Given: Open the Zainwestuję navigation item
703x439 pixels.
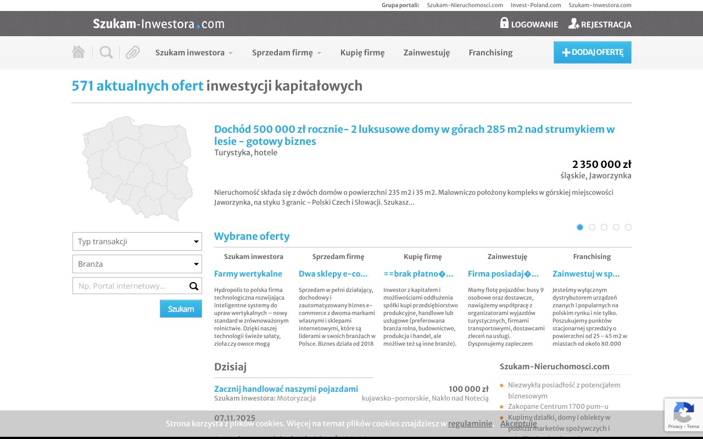Looking at the screenshot, I should tap(427, 53).
